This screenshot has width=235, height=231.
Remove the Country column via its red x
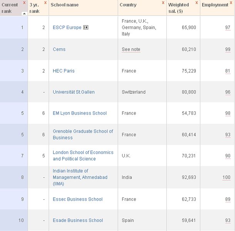(x=163, y=3)
